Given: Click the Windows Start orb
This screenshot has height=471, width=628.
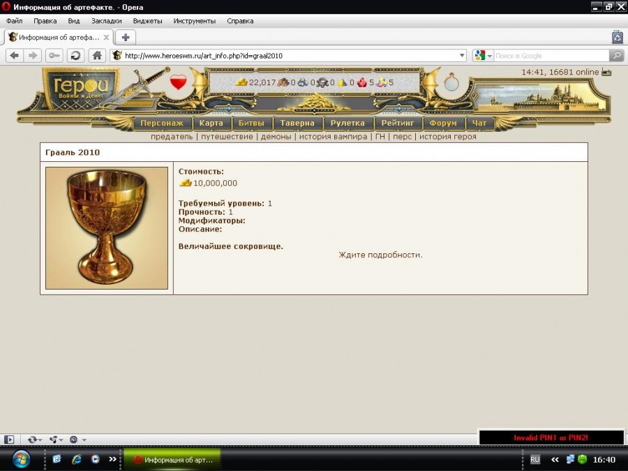Looking at the screenshot, I should tap(21, 459).
